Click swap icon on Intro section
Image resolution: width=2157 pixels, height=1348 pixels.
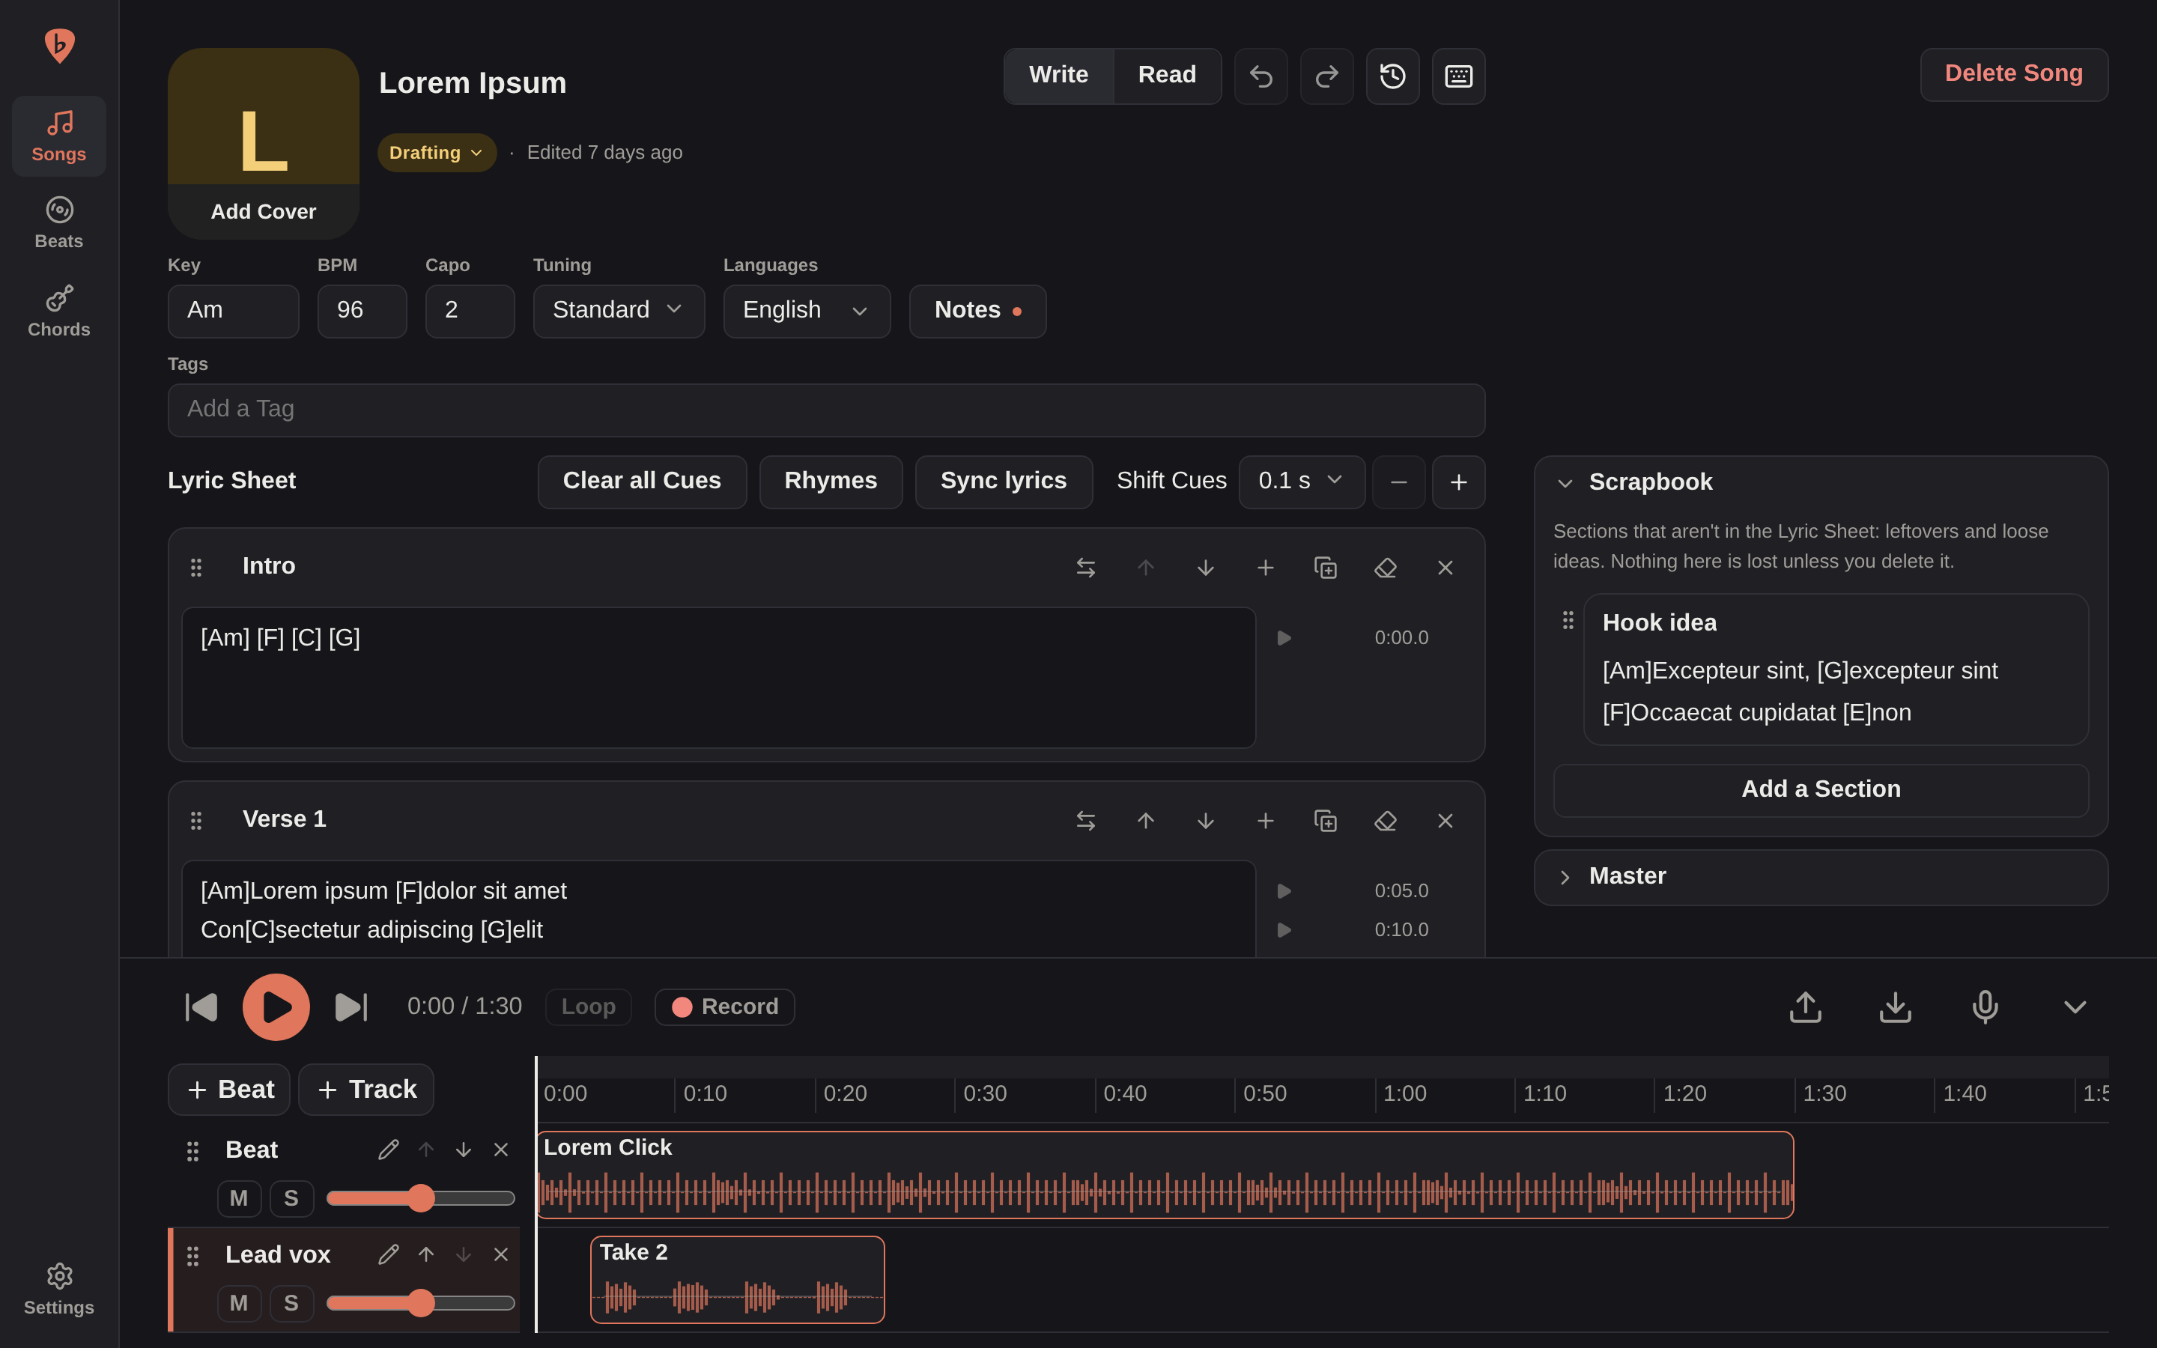[1086, 568]
